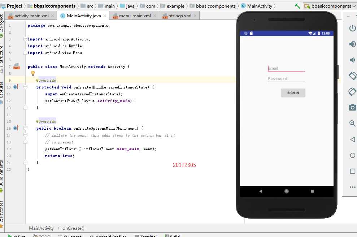This screenshot has height=237, width=357.
Task: Open emulator extended controls (more dots)
Action: point(352,187)
